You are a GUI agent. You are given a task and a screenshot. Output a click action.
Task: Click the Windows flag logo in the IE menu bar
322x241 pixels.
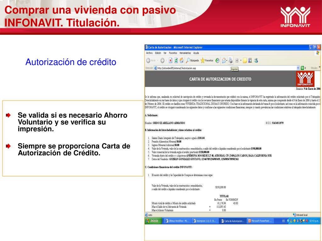pyautogui.click(x=318, y=53)
